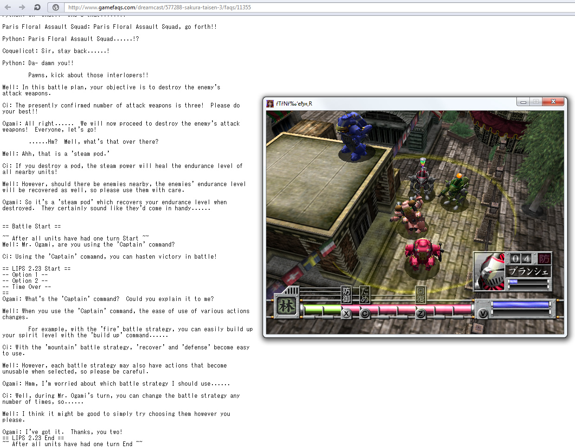Click the '== Battle Start ==' line
This screenshot has height=448, width=575.
[x=32, y=226]
